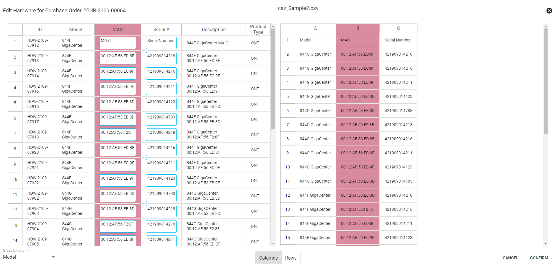Click the Serial # column header
The image size is (557, 264).
point(161,29)
